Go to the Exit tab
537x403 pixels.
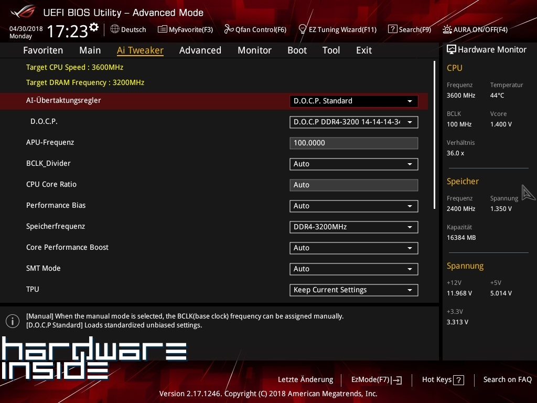coord(364,50)
